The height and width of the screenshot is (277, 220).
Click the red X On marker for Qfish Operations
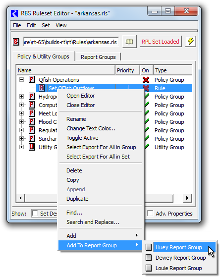pos(146,80)
